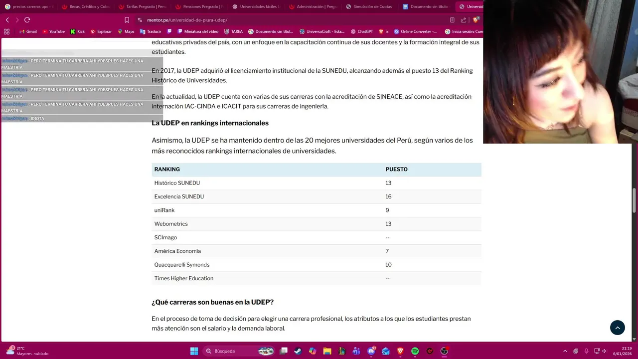Click the RANKING column header
Viewport: 638px width, 359px height.
click(x=167, y=170)
